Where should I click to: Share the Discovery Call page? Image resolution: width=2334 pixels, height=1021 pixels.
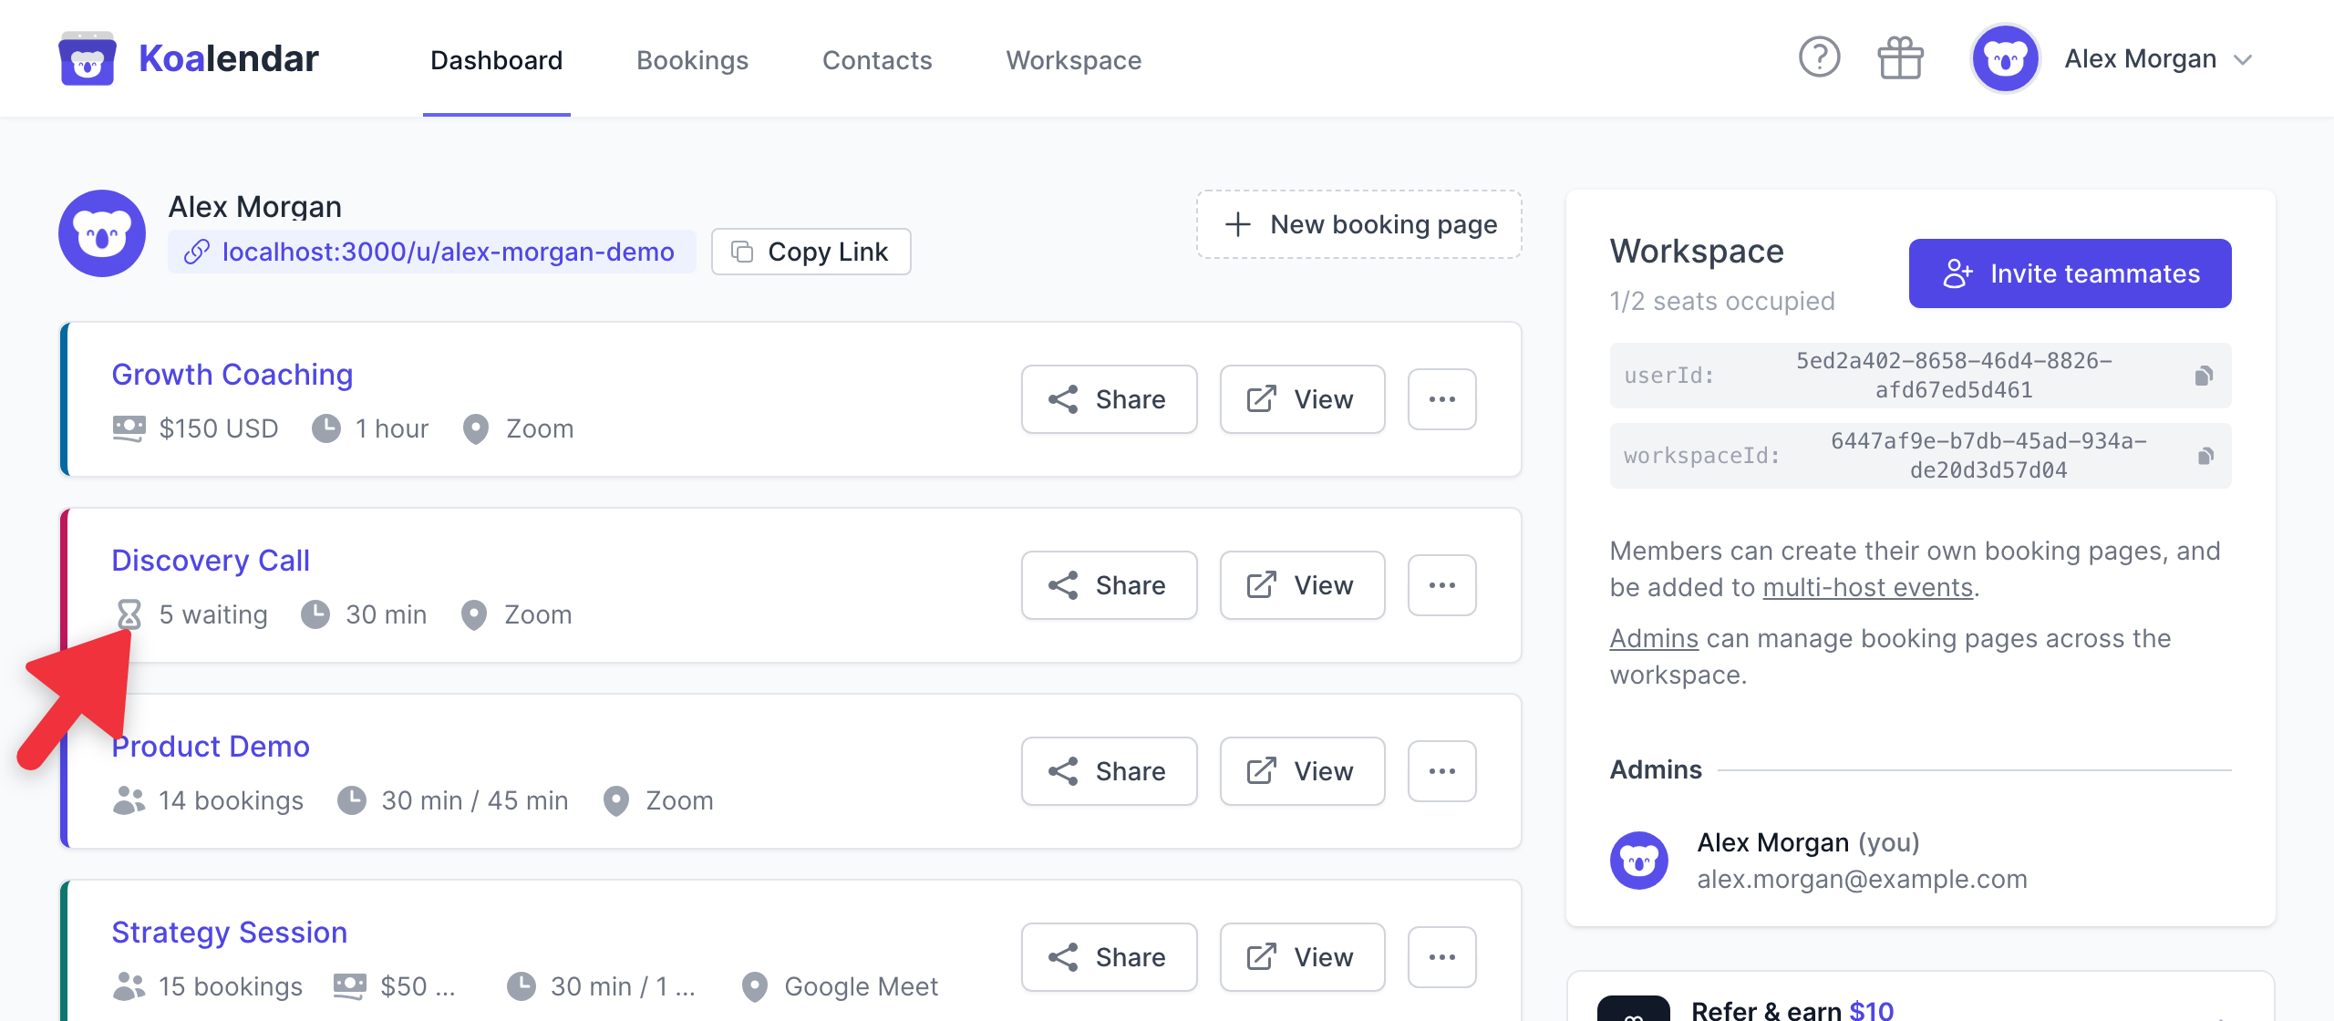[1109, 585]
